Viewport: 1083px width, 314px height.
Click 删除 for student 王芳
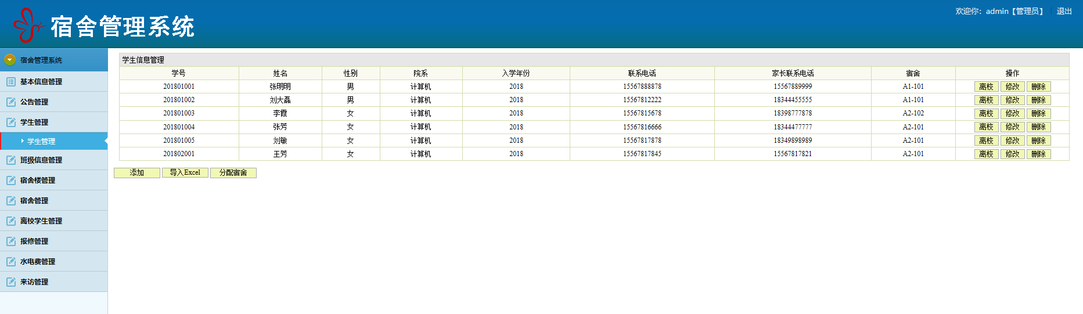[x=1039, y=154]
